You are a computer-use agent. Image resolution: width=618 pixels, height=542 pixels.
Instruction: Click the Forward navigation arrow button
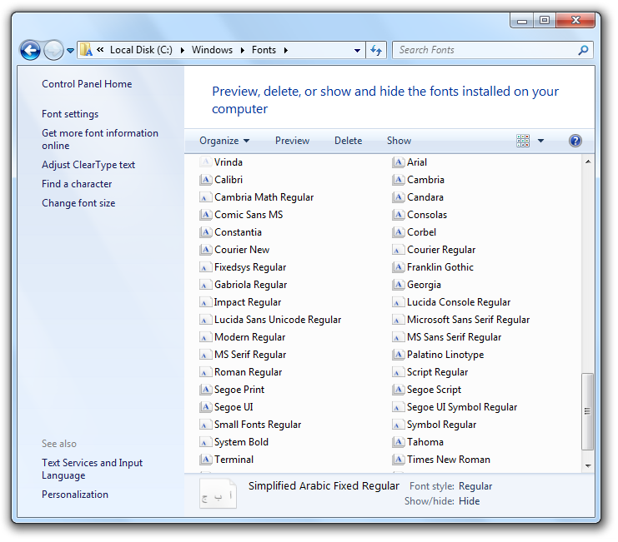(53, 50)
